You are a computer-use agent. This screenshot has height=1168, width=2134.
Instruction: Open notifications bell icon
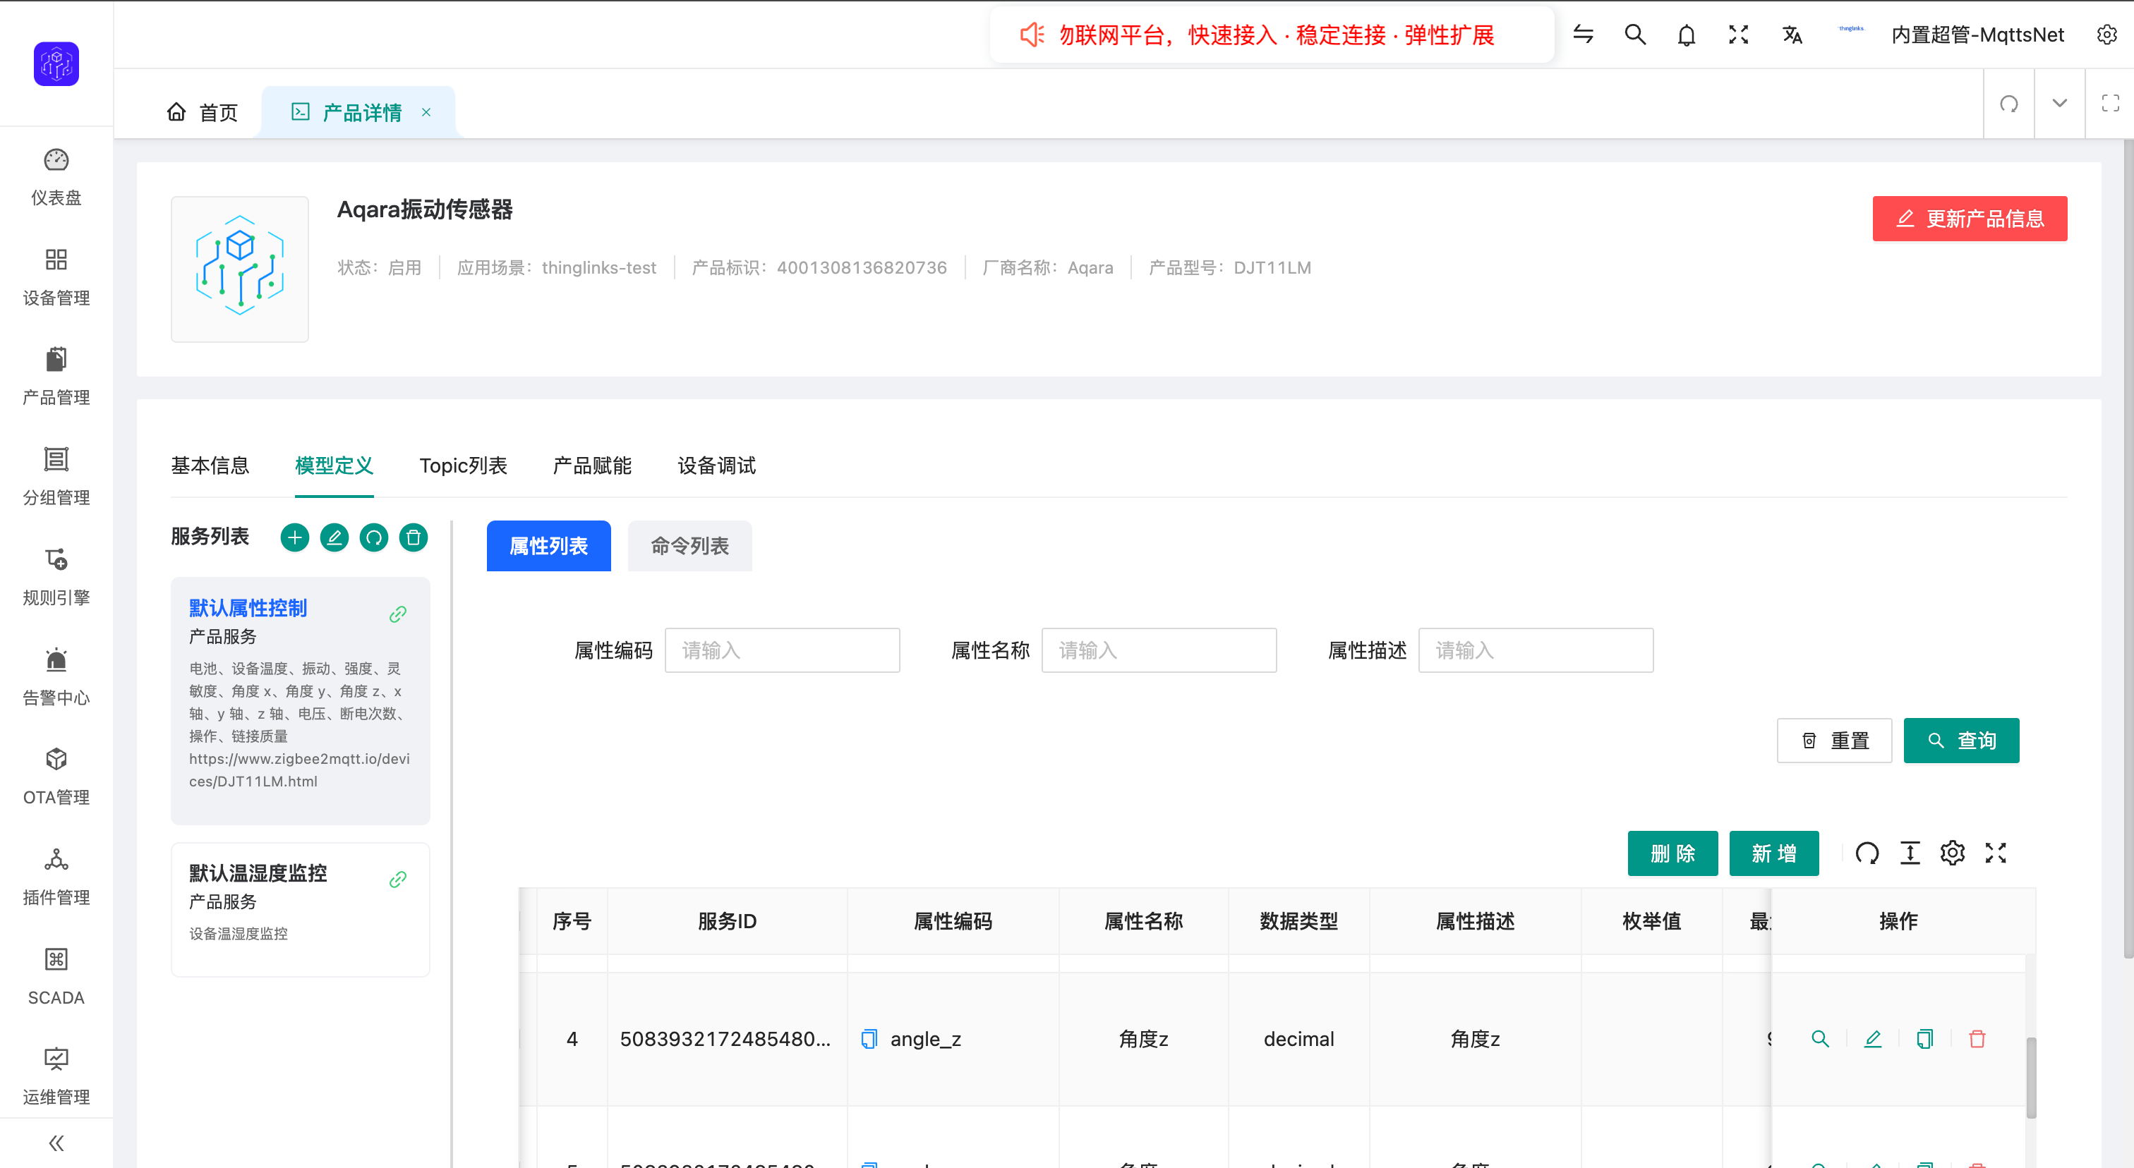1687,35
